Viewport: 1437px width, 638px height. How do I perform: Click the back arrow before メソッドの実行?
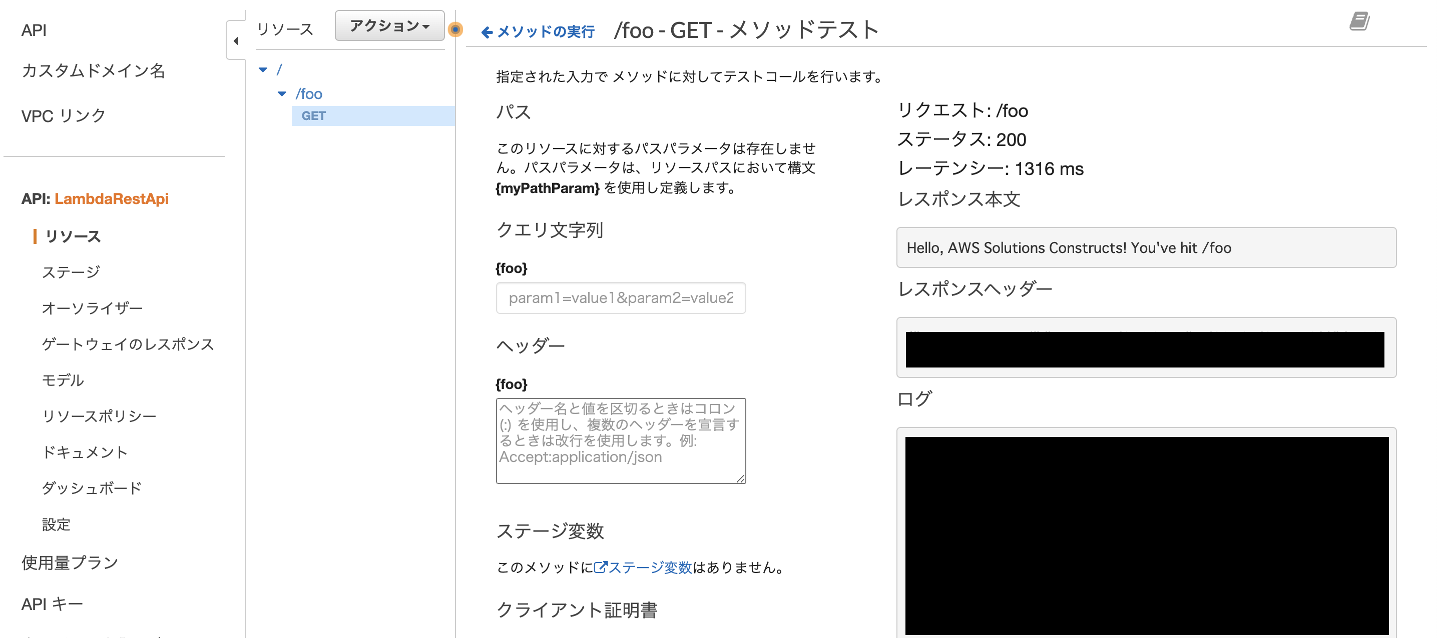click(487, 32)
